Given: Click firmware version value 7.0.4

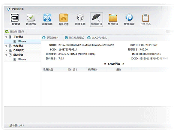Looking at the screenshot, I should (x=61, y=59).
